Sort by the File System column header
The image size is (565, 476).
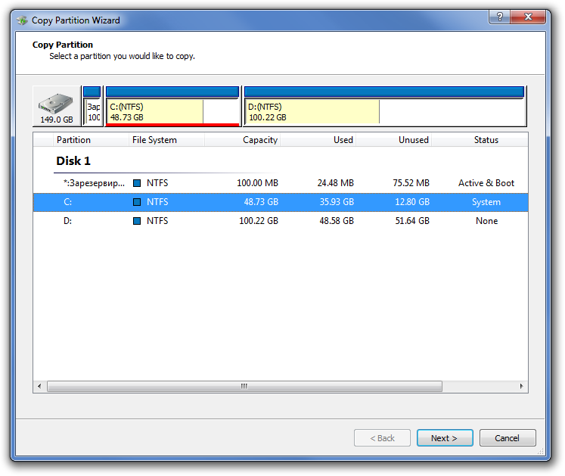click(x=154, y=140)
